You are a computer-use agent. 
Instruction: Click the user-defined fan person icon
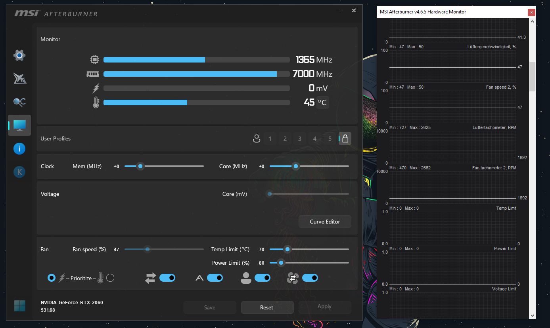click(x=246, y=278)
